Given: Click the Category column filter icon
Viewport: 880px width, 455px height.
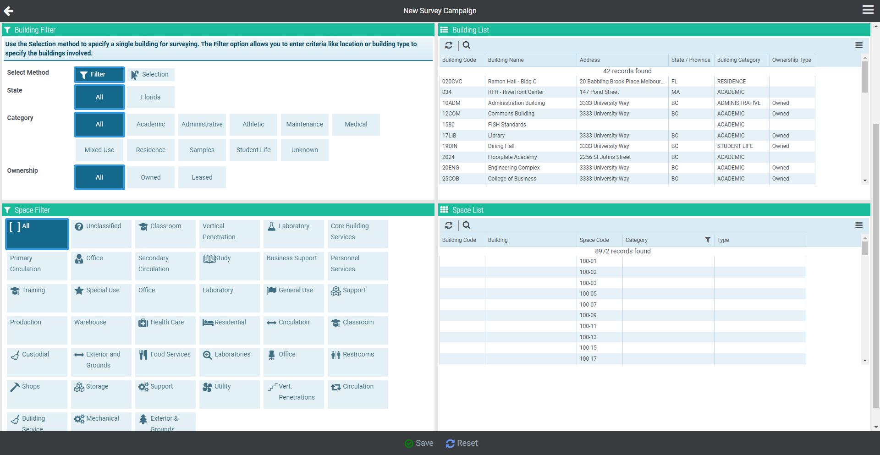Looking at the screenshot, I should 708,240.
